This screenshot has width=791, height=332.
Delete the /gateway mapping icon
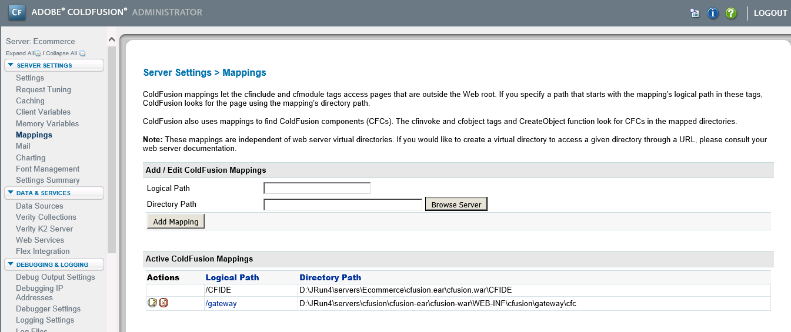163,303
